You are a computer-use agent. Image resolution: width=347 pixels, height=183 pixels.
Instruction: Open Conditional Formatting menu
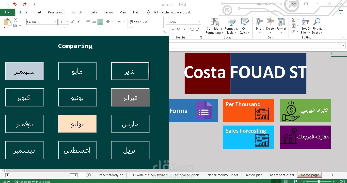tap(214, 26)
